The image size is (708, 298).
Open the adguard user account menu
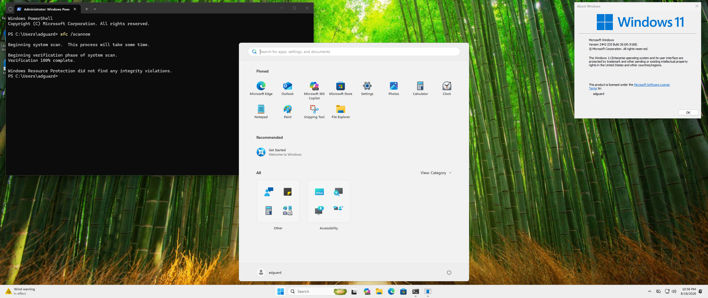tap(270, 272)
